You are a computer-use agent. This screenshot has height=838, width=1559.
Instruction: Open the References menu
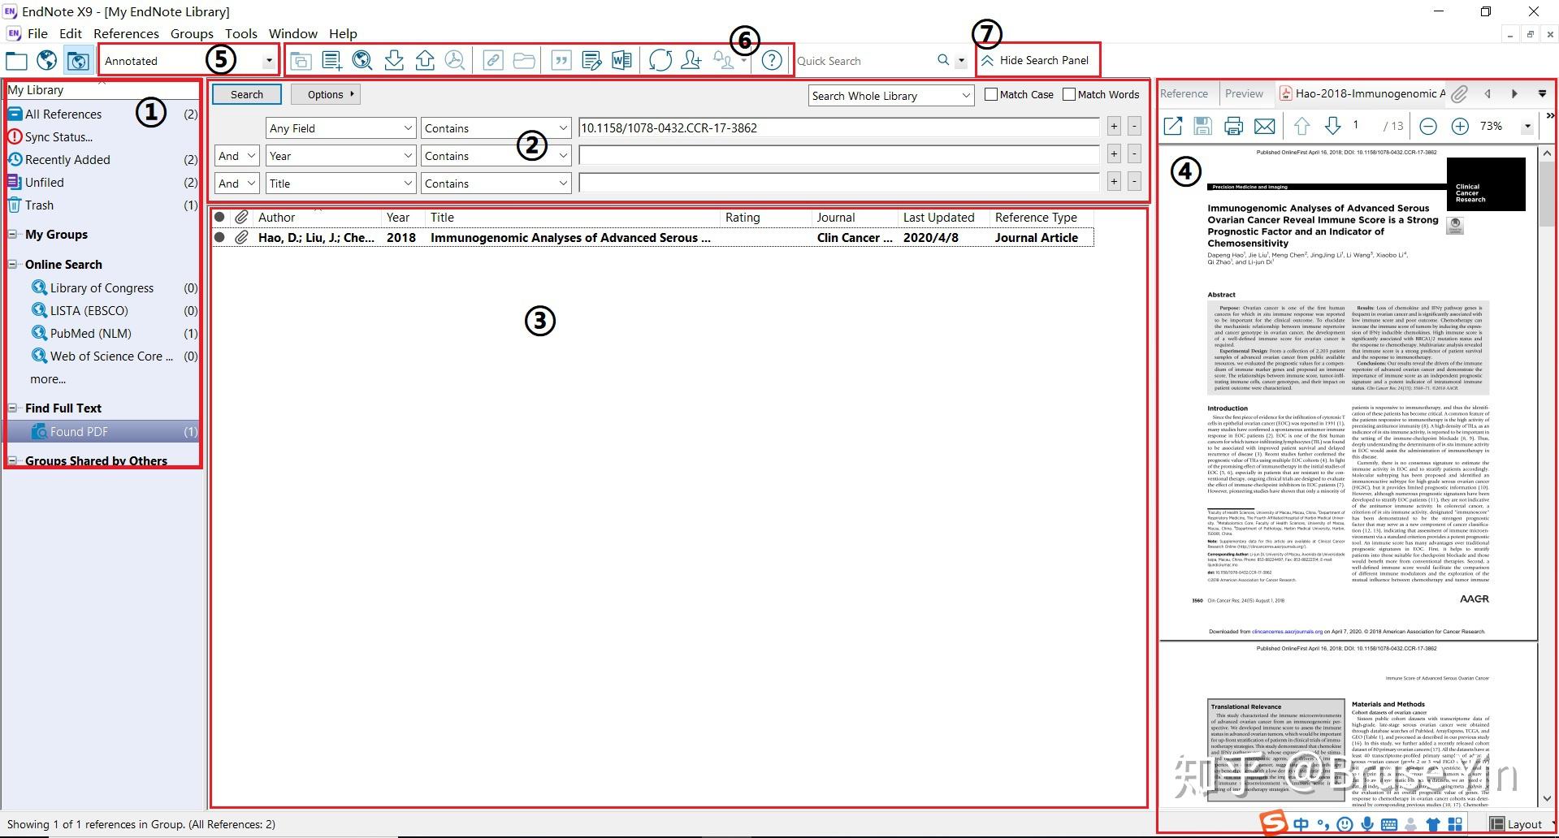pos(126,33)
